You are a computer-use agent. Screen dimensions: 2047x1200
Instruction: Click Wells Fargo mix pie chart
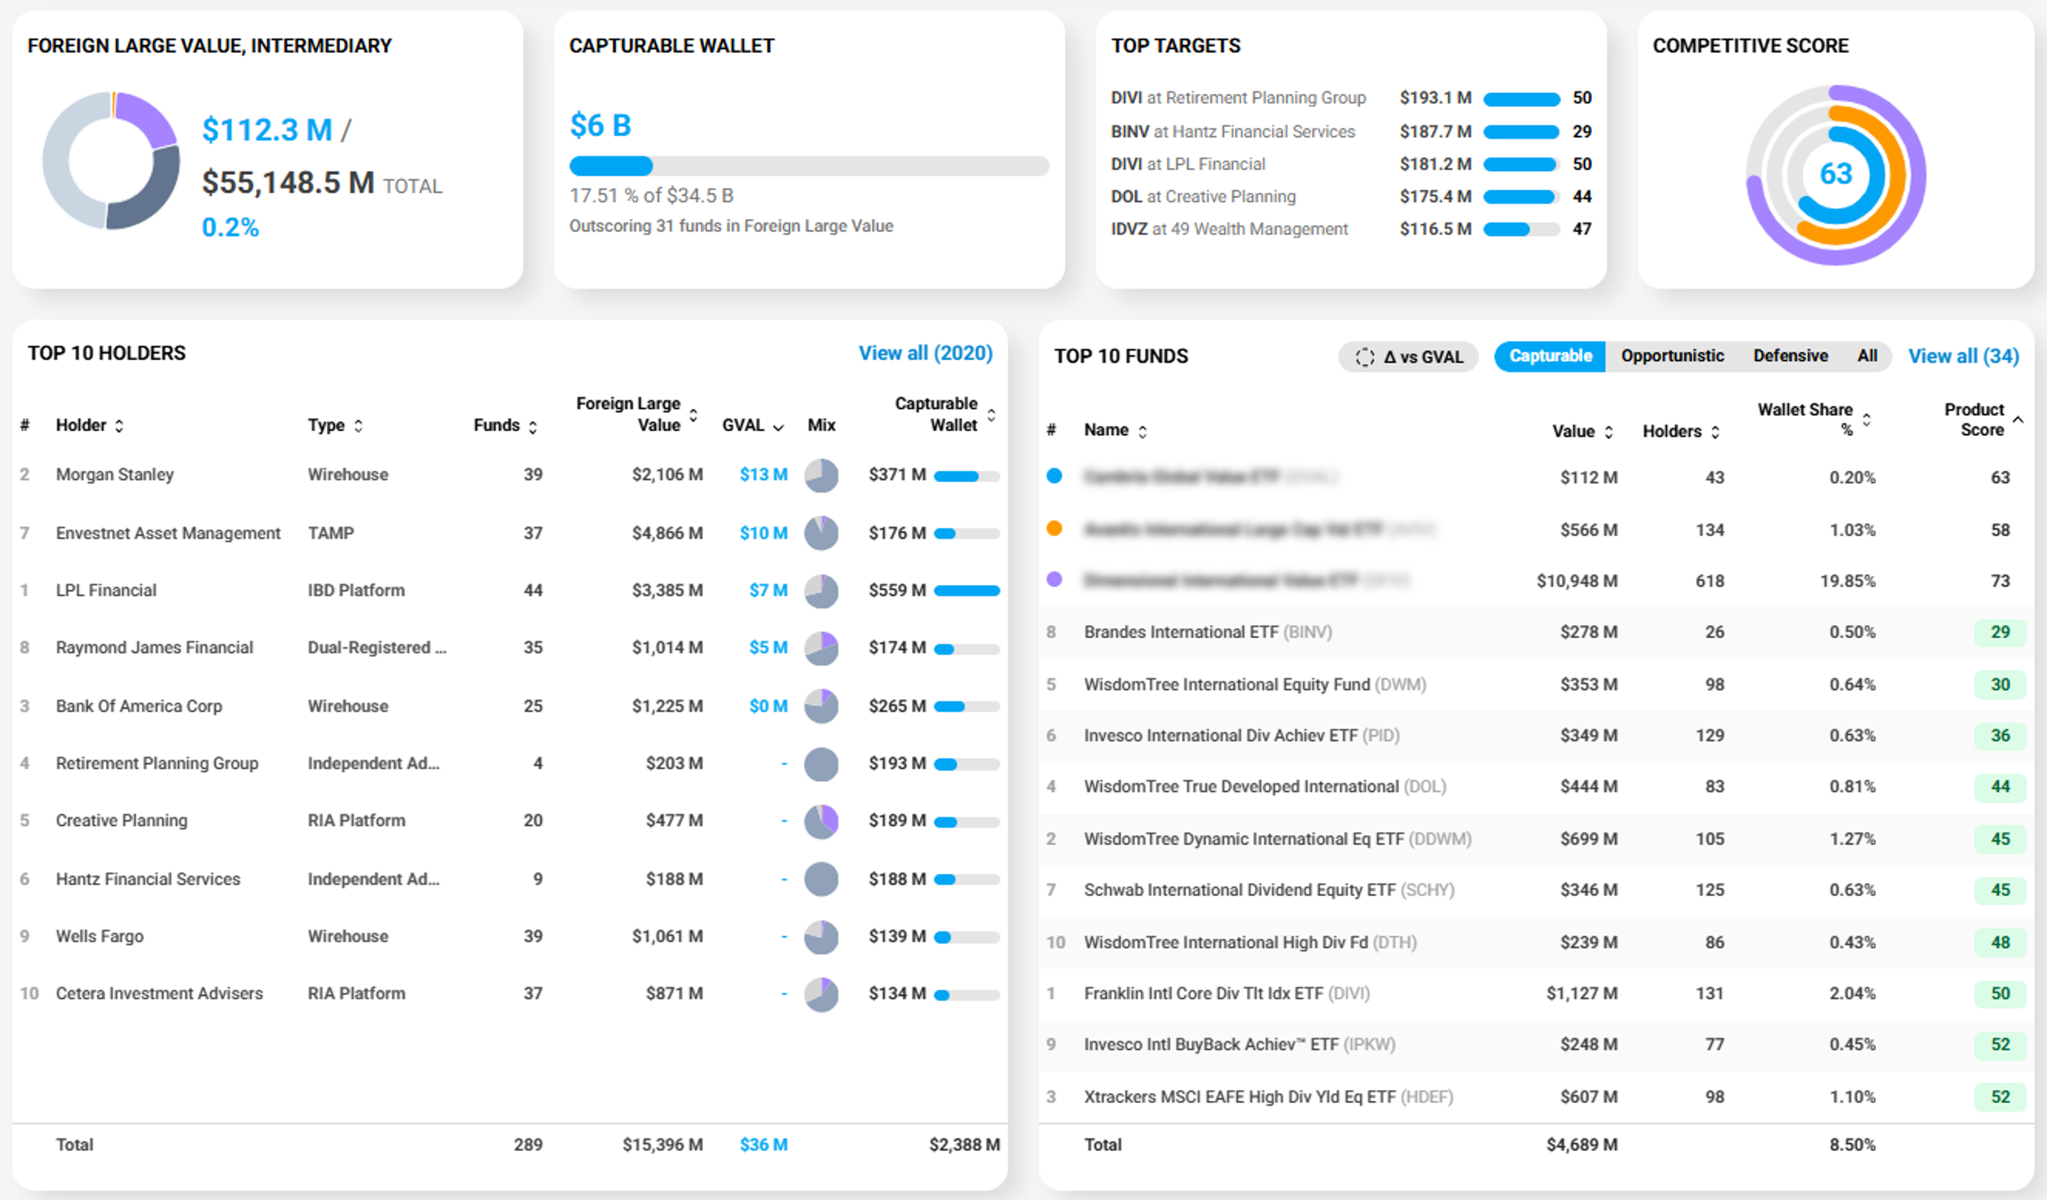(x=821, y=937)
